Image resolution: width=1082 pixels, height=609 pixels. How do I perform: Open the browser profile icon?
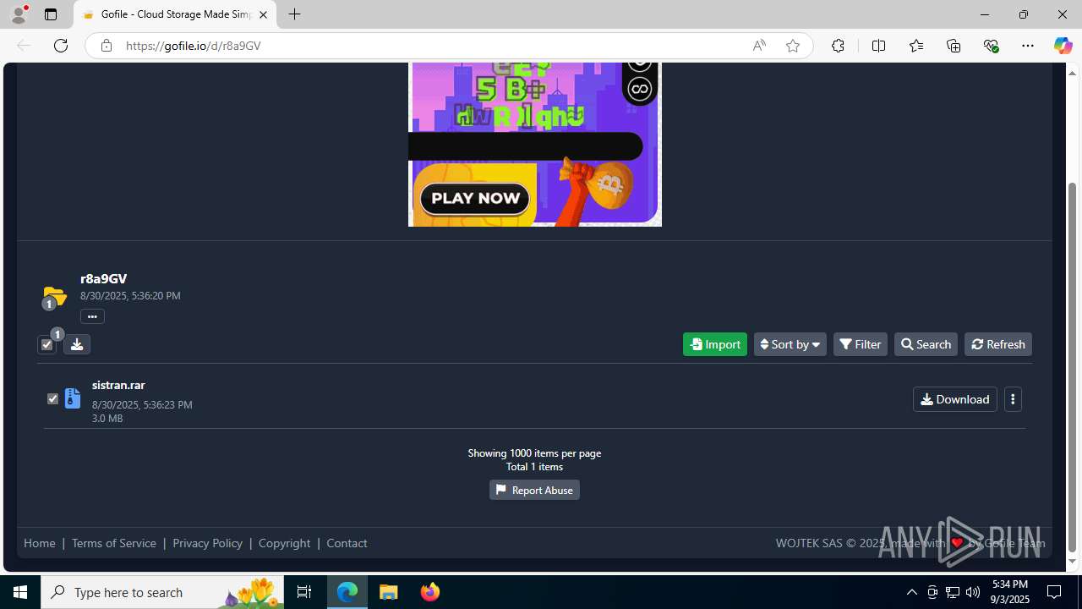[19, 14]
